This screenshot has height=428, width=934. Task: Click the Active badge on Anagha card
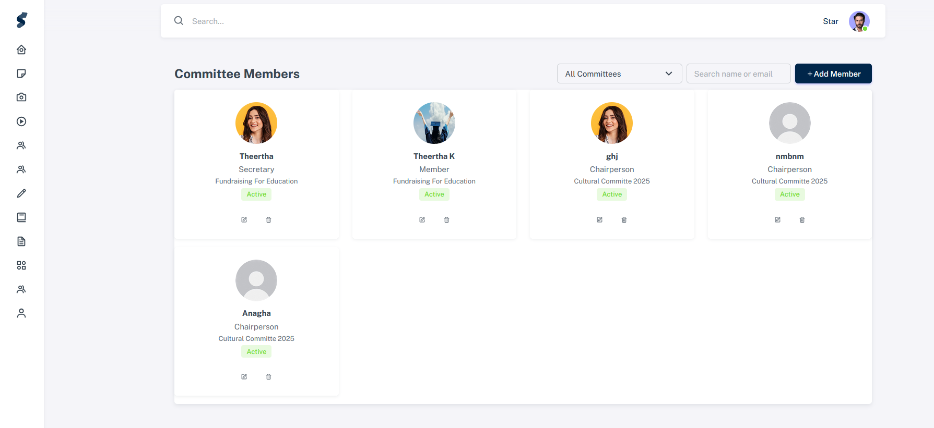coord(256,352)
